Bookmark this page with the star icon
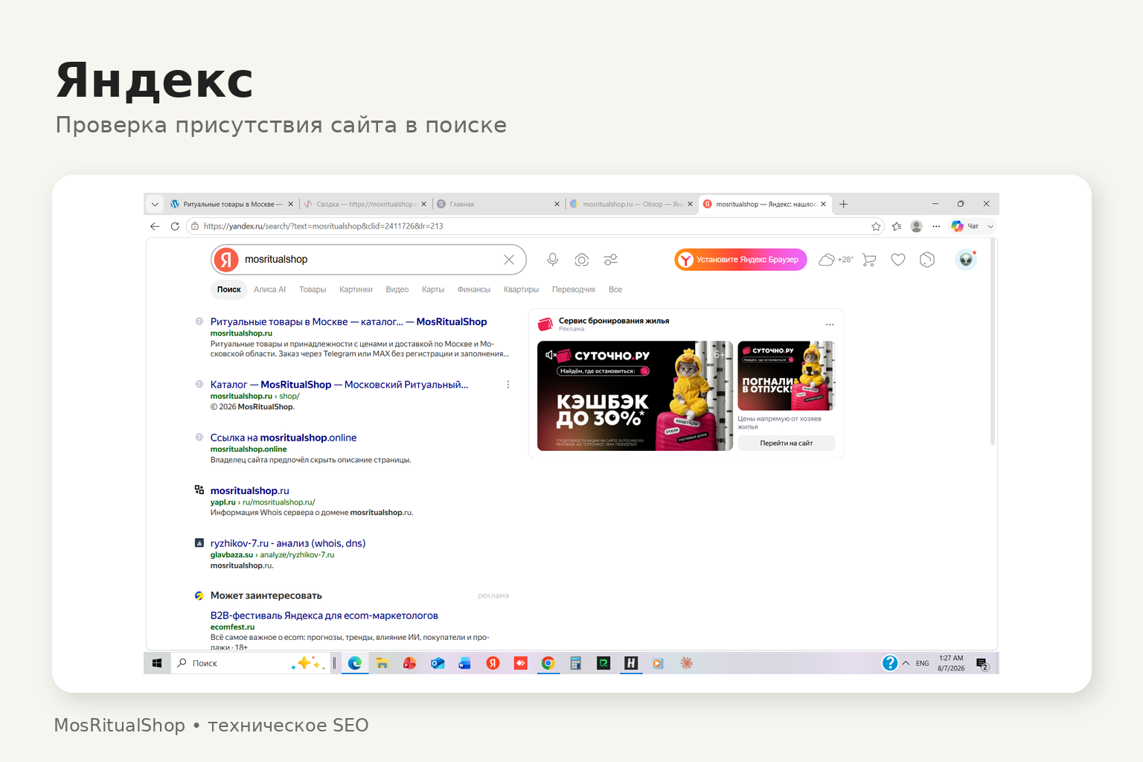 coord(876,226)
